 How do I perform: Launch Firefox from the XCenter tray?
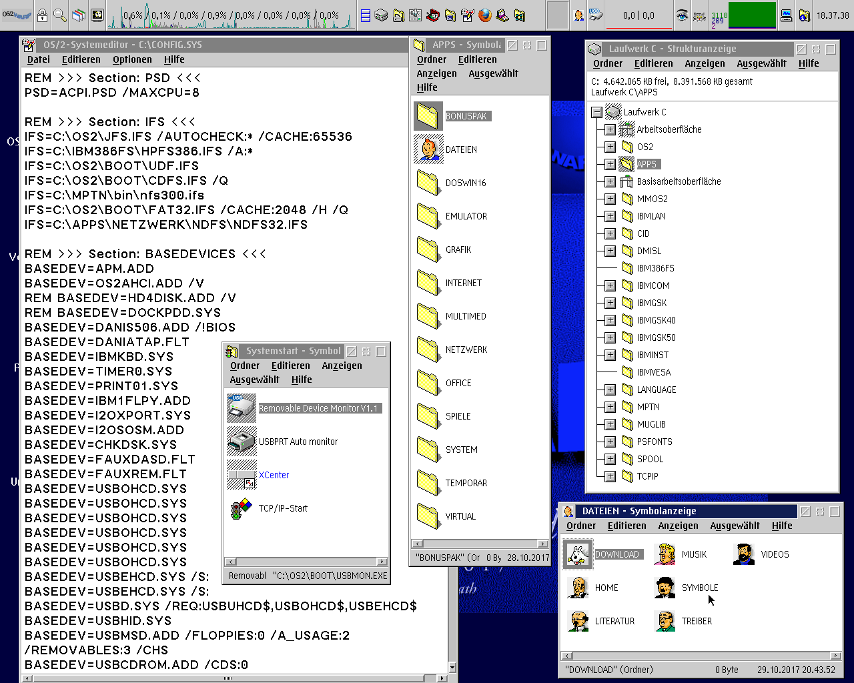(485, 15)
